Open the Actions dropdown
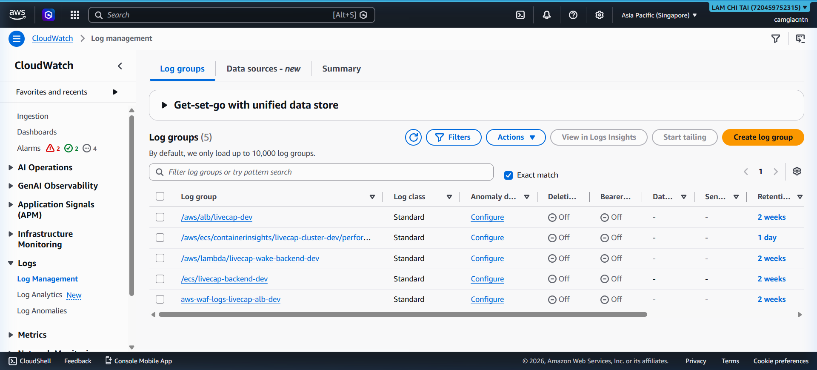This screenshot has width=817, height=370. tap(516, 137)
